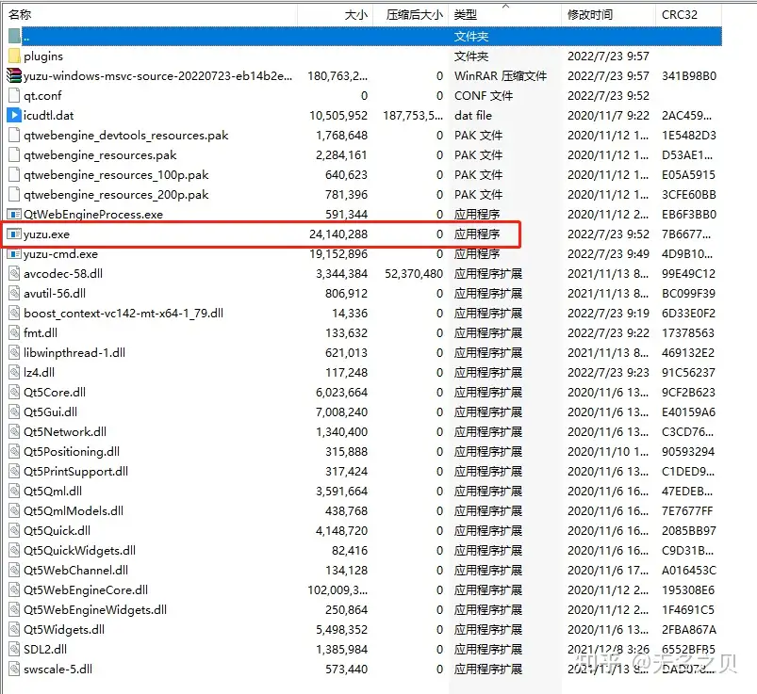
Task: Click the parent folder icon in the '..' row
Action: click(14, 36)
